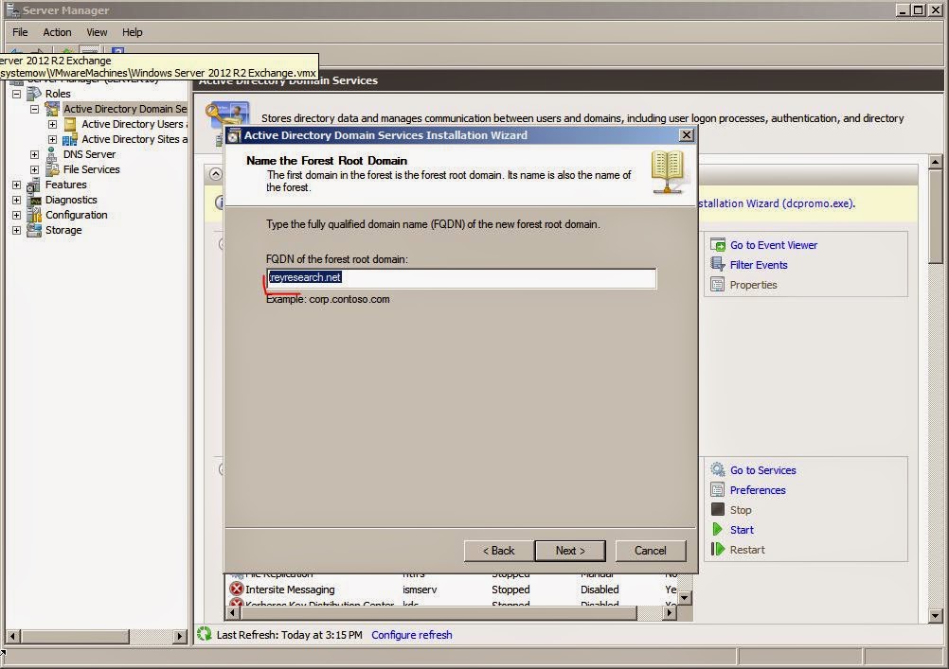Select Diagnostics in the tree

pos(71,200)
